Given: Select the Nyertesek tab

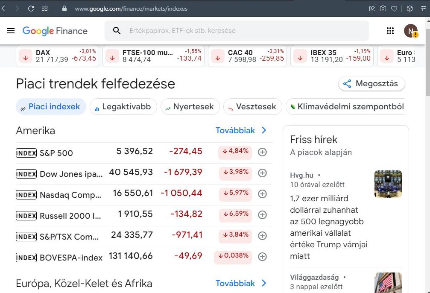Looking at the screenshot, I should click(190, 106).
